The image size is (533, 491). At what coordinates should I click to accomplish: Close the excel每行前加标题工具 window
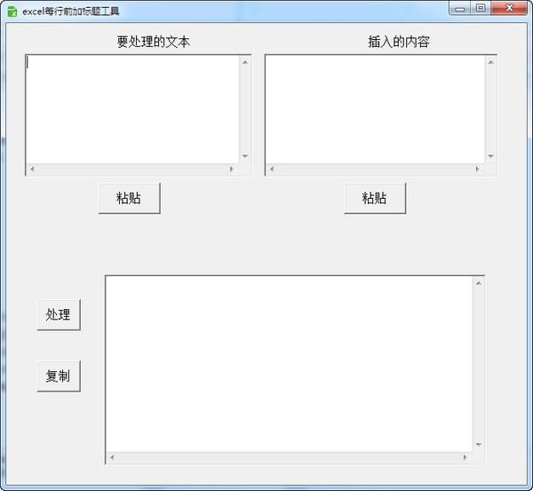[509, 8]
